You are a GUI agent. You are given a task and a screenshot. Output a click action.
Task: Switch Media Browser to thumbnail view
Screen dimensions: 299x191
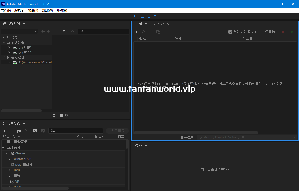tap(61, 115)
